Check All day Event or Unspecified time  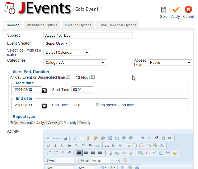pyautogui.click(x=68, y=77)
